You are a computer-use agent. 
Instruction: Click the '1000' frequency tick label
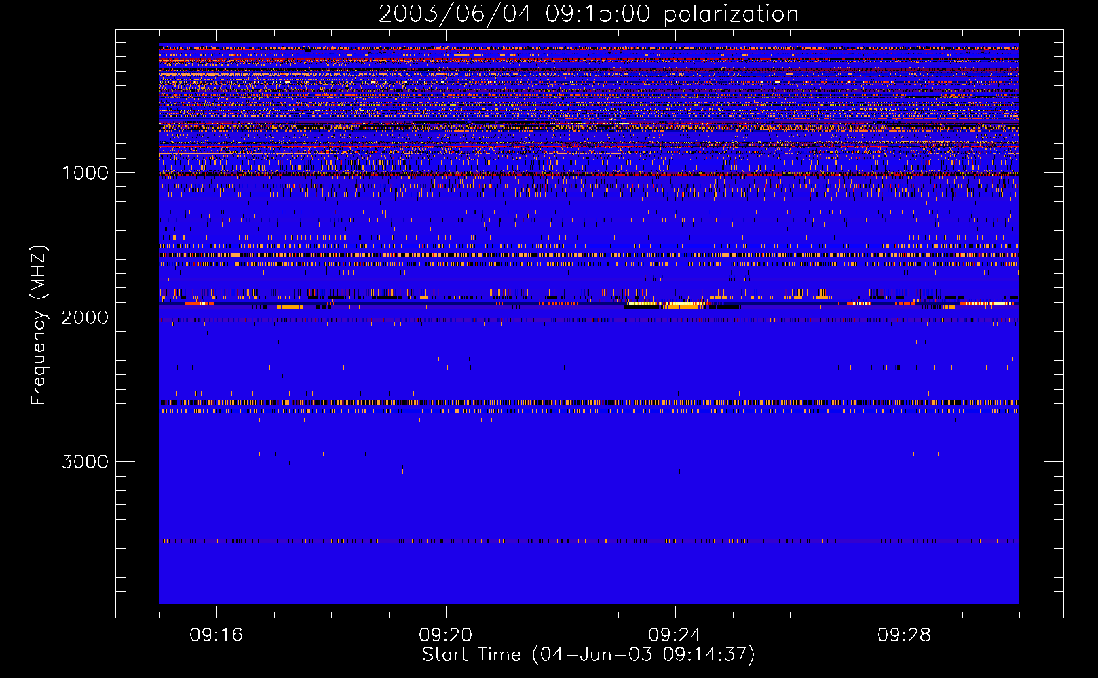point(85,173)
